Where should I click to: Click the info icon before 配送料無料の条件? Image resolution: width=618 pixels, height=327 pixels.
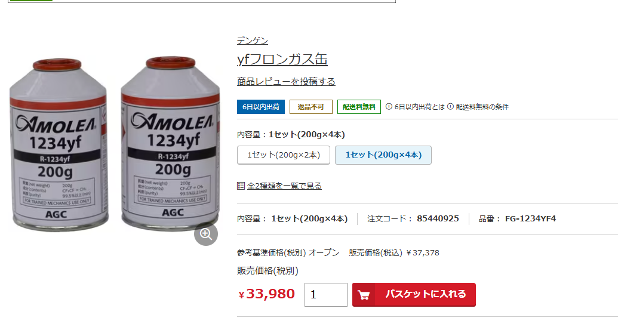450,106
